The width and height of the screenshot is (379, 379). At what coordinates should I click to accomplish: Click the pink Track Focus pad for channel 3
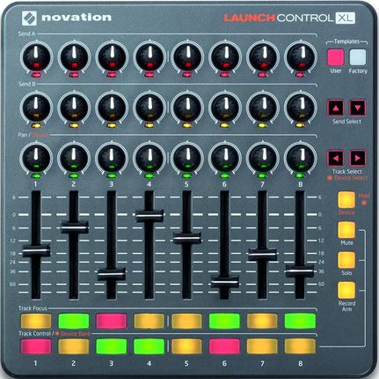pos(112,321)
